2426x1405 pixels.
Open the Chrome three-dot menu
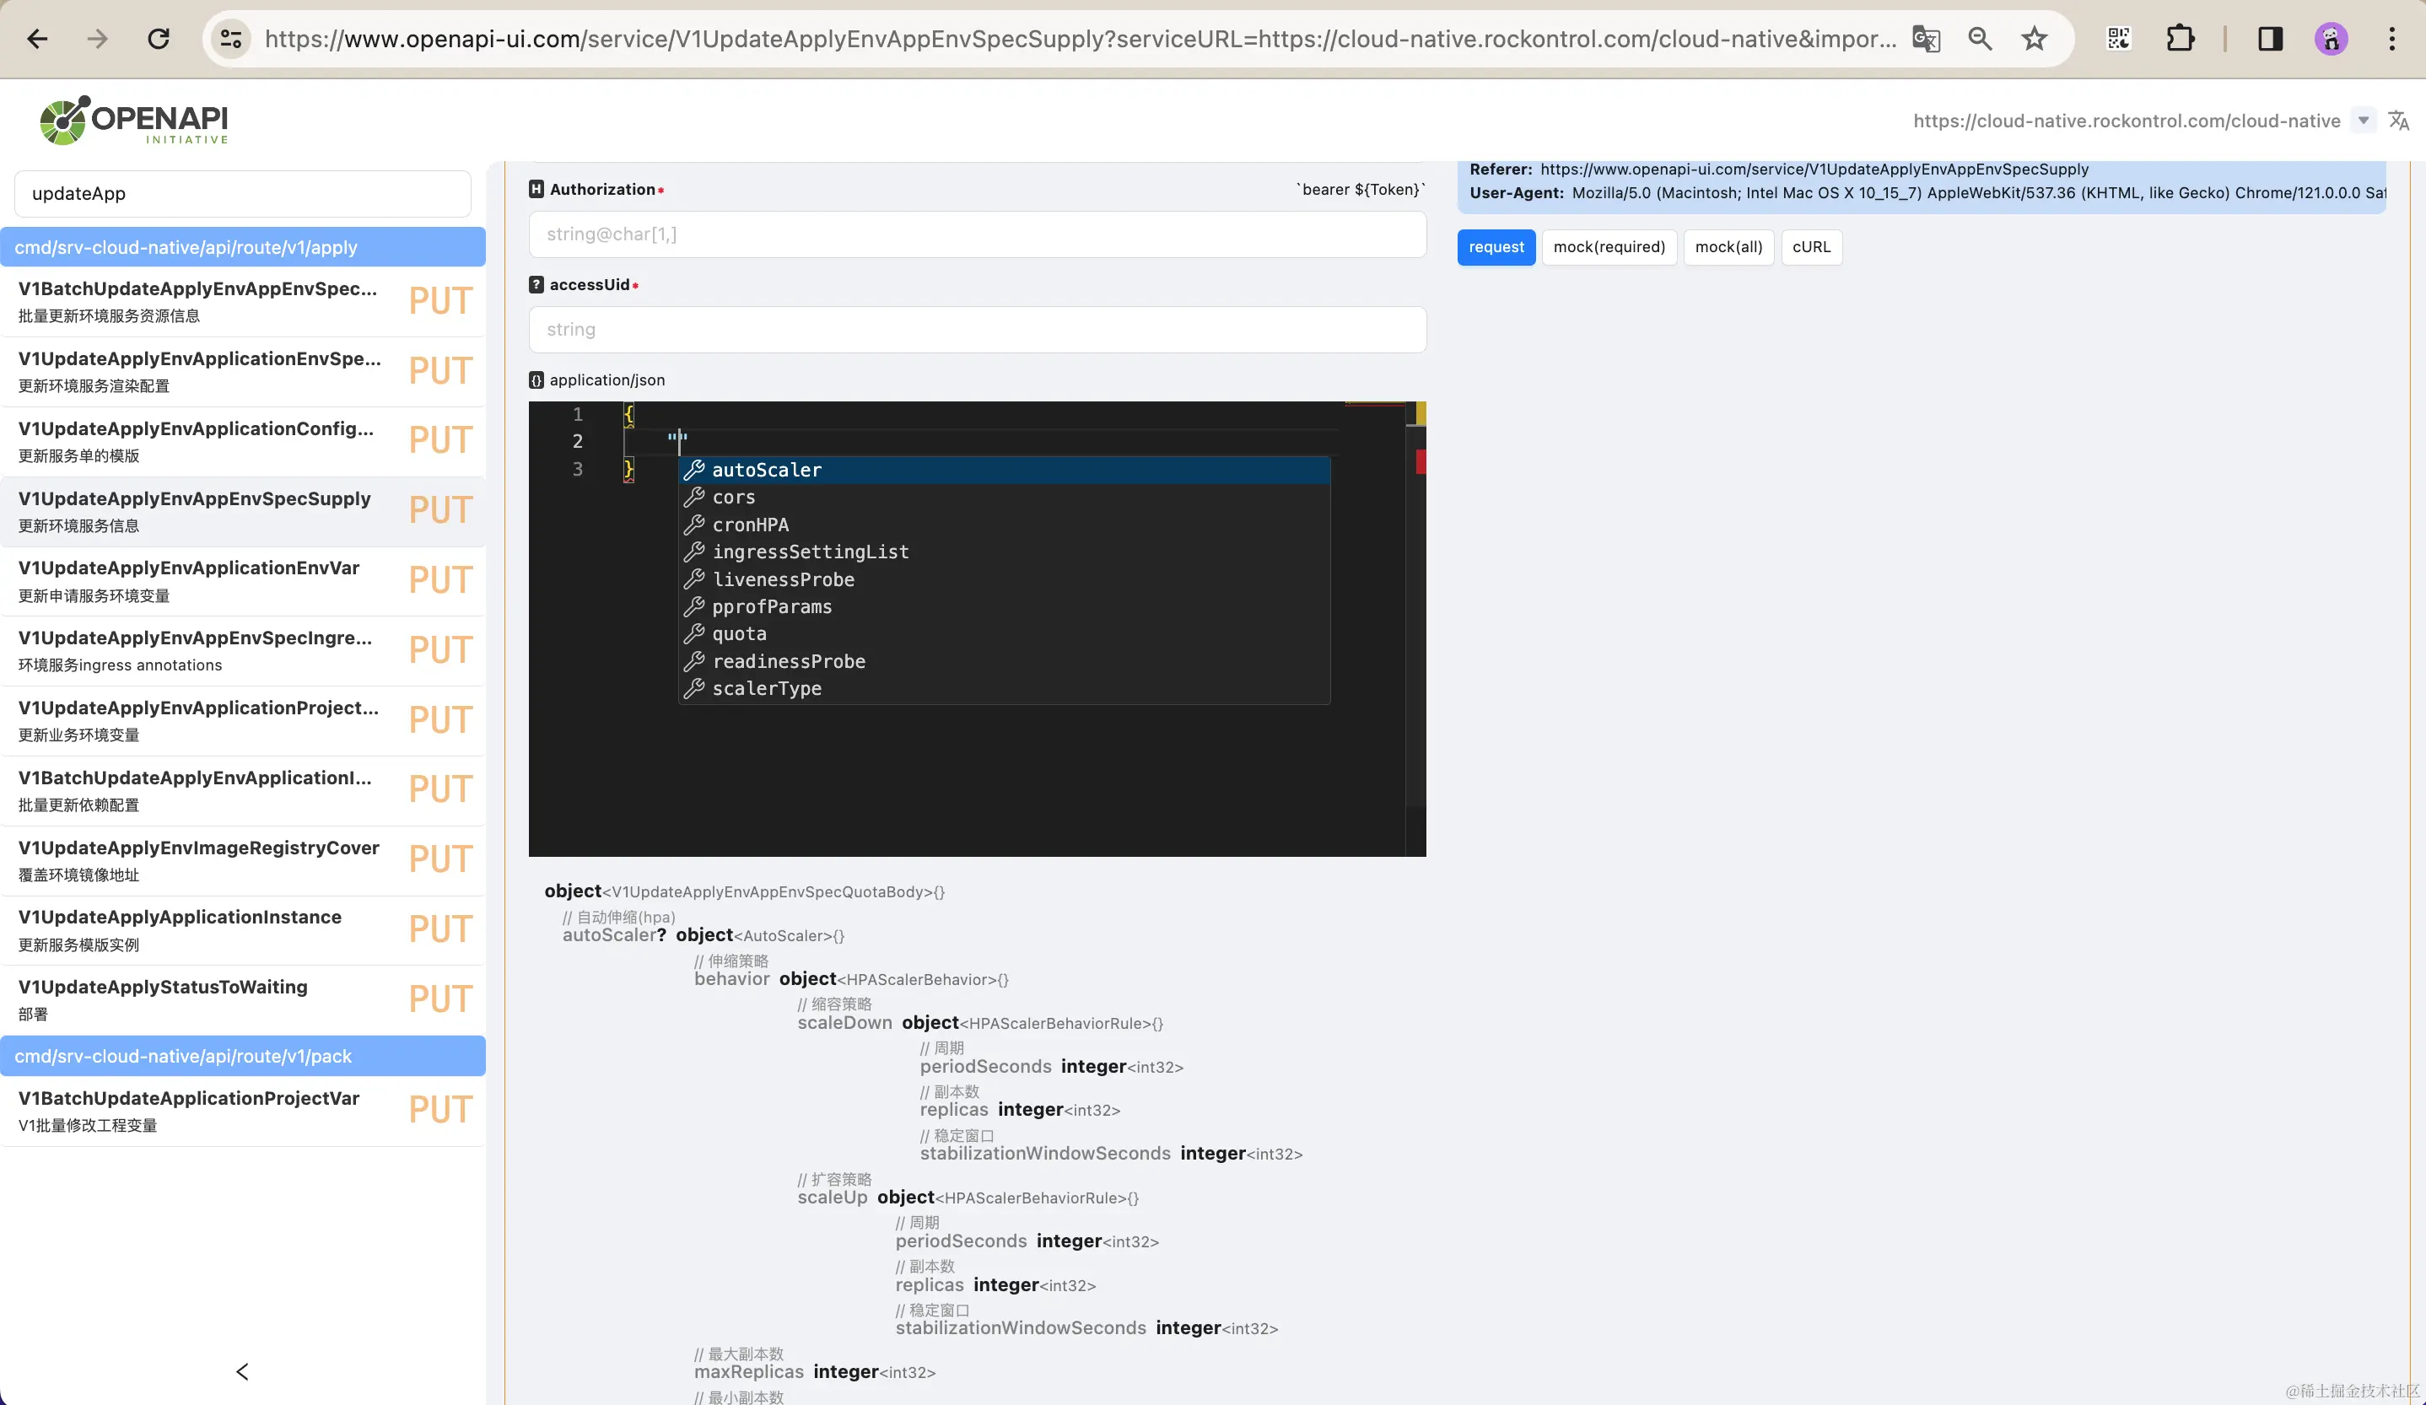[x=2392, y=39]
